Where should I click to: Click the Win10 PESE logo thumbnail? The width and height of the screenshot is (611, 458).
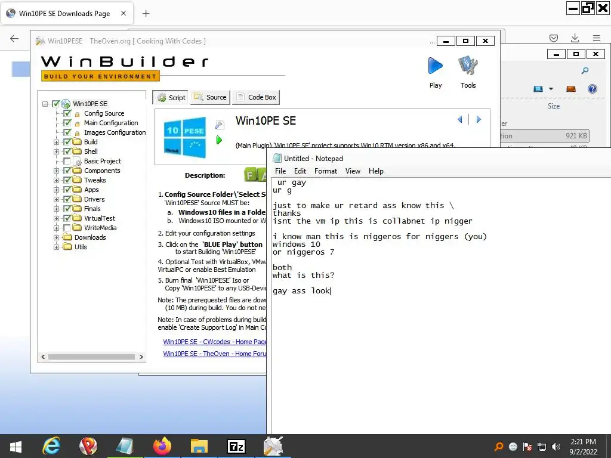(185, 137)
